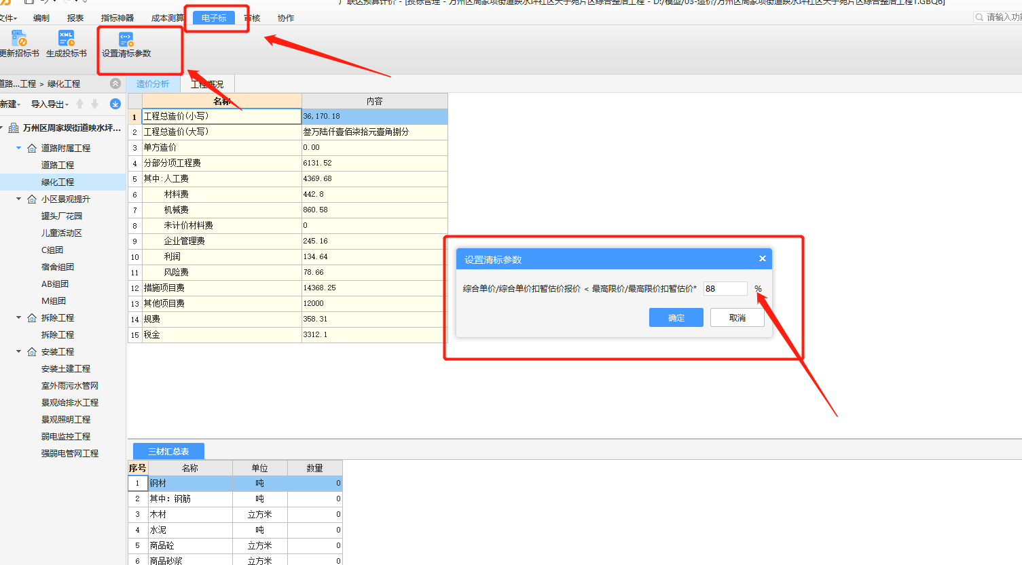Open the 成本测算 menu tab
The image size is (1022, 565).
click(x=167, y=18)
